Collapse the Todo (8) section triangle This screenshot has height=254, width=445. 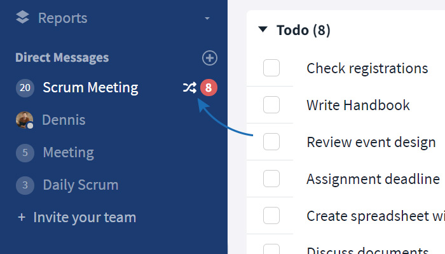[x=263, y=29]
